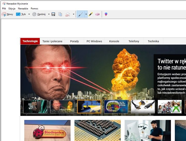
Task: Select the pen tool
Action: 80,14
